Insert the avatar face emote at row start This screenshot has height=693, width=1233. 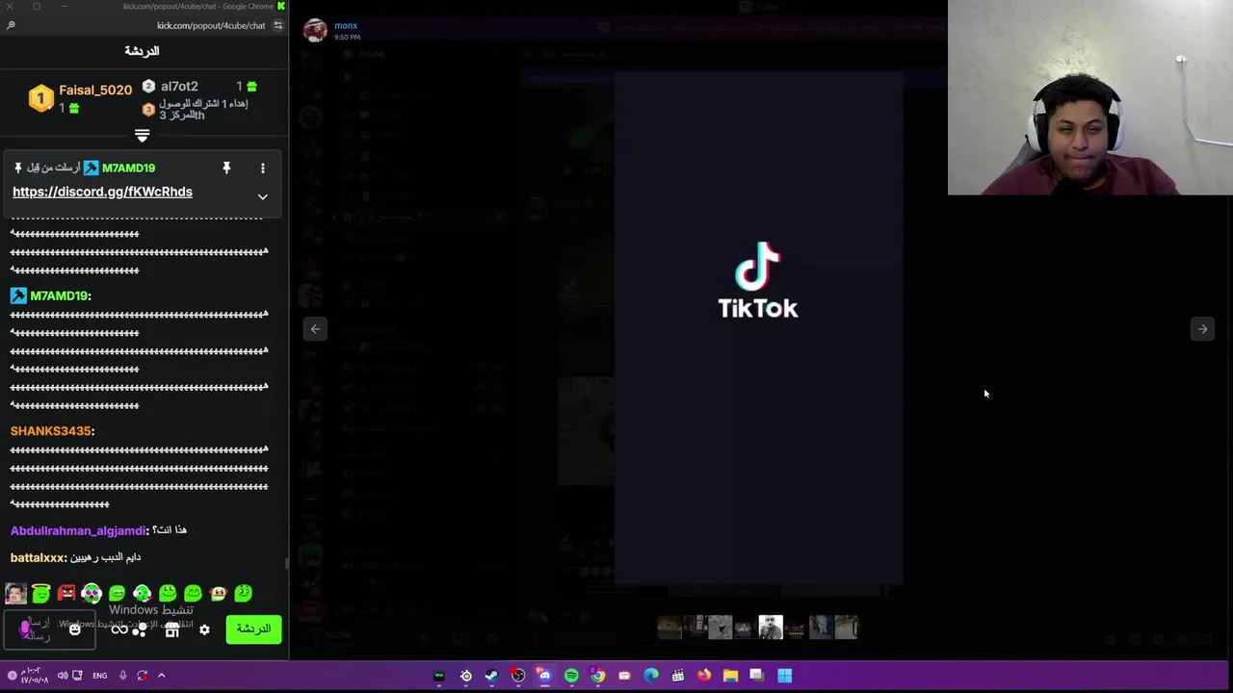click(x=15, y=594)
